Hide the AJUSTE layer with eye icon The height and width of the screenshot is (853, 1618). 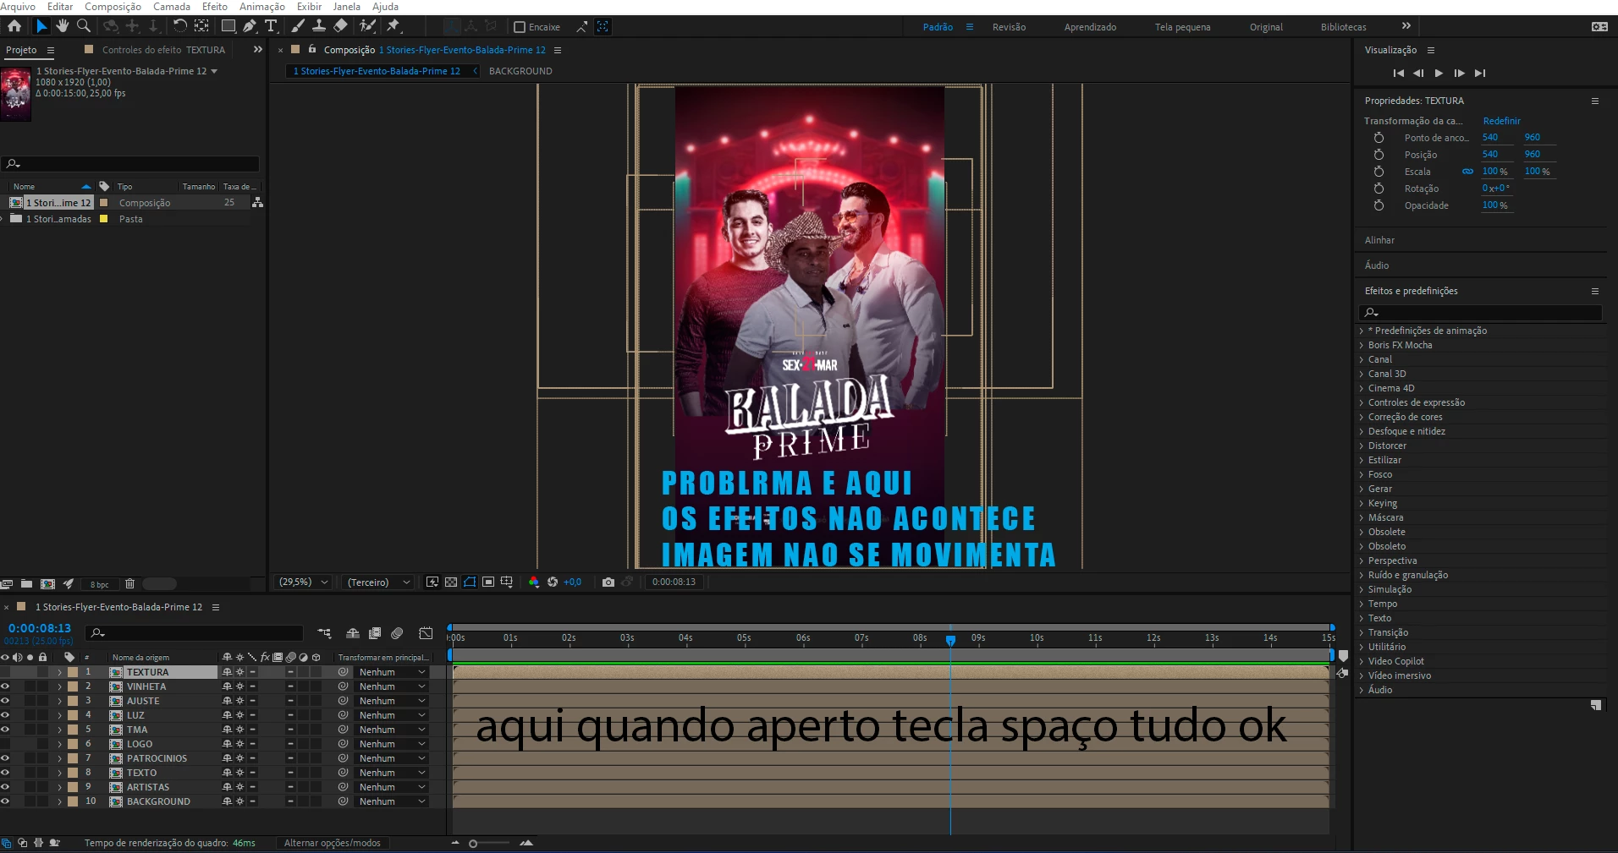5,701
